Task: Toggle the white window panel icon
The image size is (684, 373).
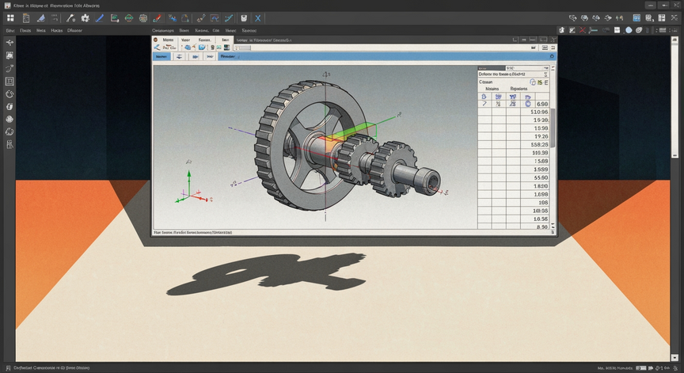Action: (617, 30)
